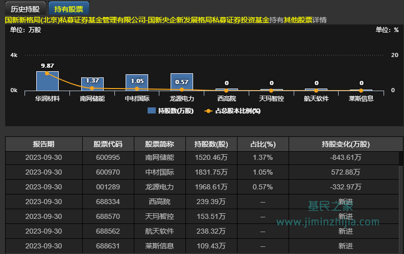
Task: Click the orange data point above 莱斯信息
Action: click(361, 91)
